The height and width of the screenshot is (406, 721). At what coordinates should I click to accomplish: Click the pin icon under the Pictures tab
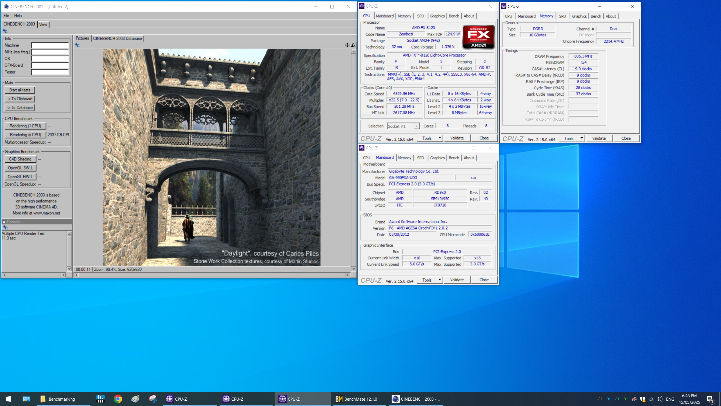click(77, 45)
